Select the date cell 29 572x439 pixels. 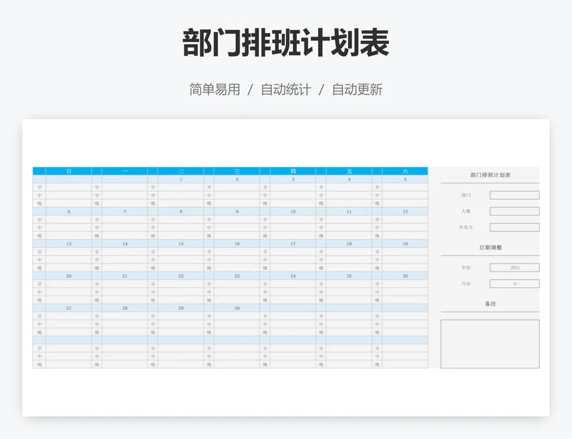tap(181, 308)
